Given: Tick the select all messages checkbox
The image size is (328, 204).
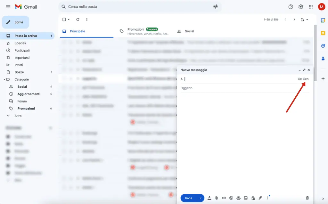Looking at the screenshot, I should pos(64,20).
